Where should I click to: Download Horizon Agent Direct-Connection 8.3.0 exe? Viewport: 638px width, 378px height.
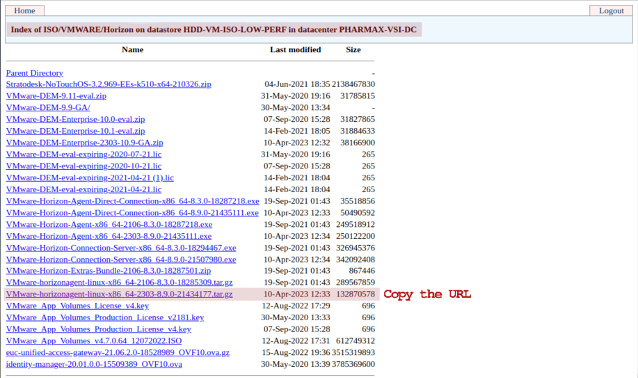point(133,201)
